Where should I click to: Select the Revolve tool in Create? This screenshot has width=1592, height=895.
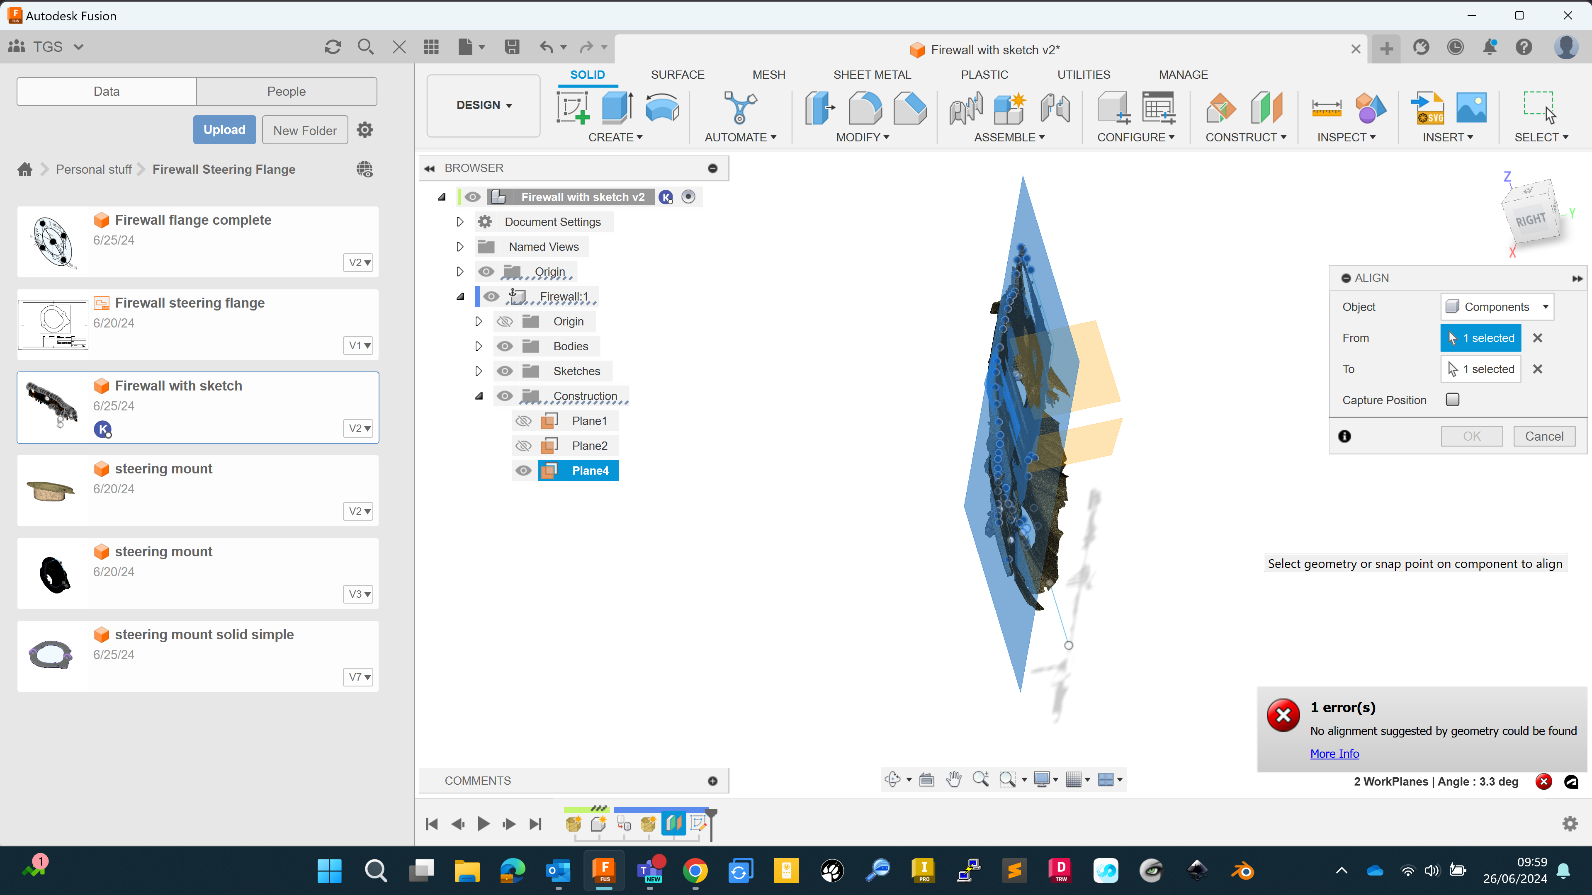[x=662, y=108]
